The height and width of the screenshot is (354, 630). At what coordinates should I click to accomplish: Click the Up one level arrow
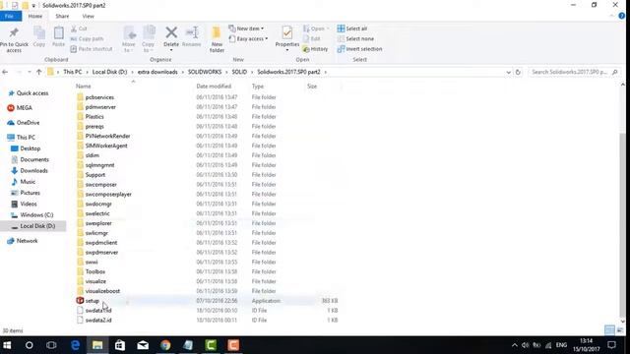[39, 72]
